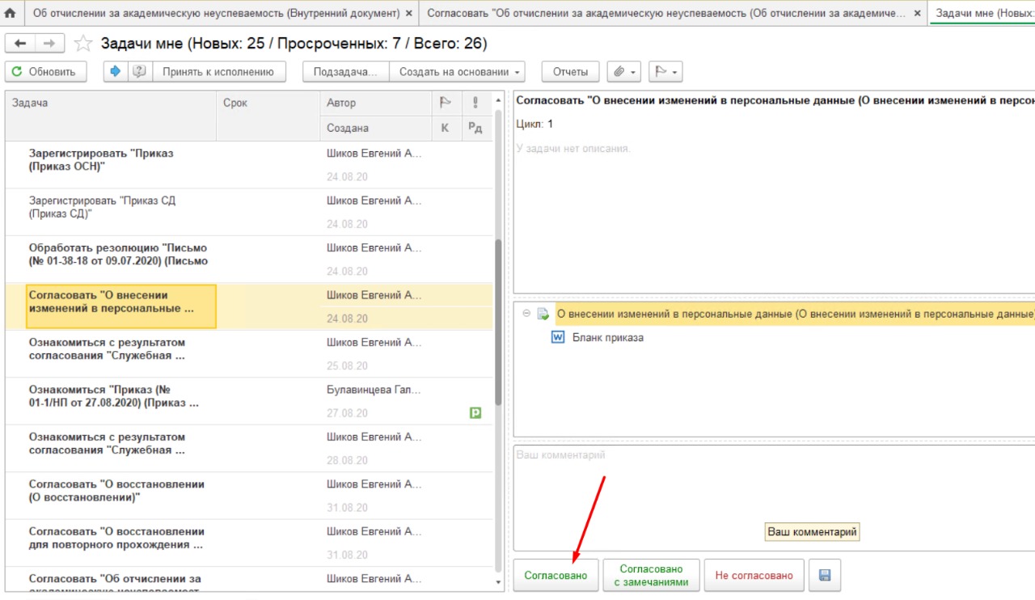Viewport: 1035px width, 600px height.
Task: Click the green P mark in the task row
Action: tap(475, 413)
